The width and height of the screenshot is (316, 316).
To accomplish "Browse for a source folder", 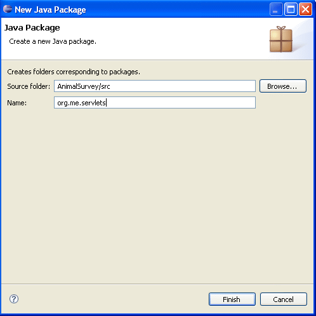I will click(283, 86).
